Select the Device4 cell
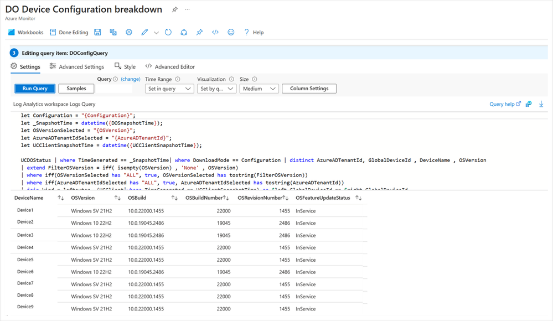The height and width of the screenshot is (321, 553). [25, 247]
